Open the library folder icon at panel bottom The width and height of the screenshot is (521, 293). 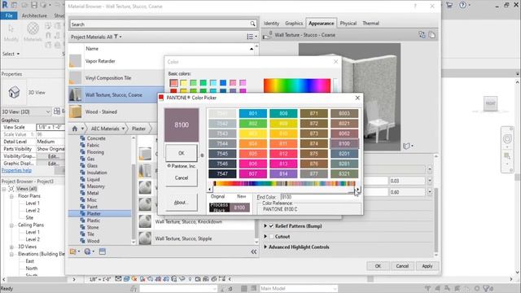tap(74, 251)
